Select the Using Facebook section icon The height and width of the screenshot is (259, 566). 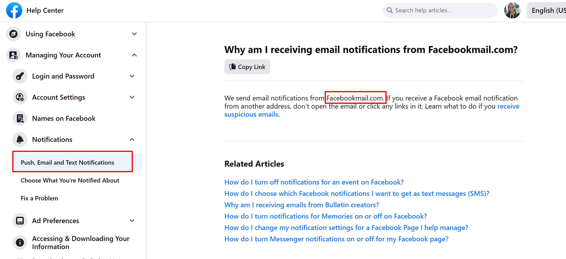pyautogui.click(x=14, y=34)
